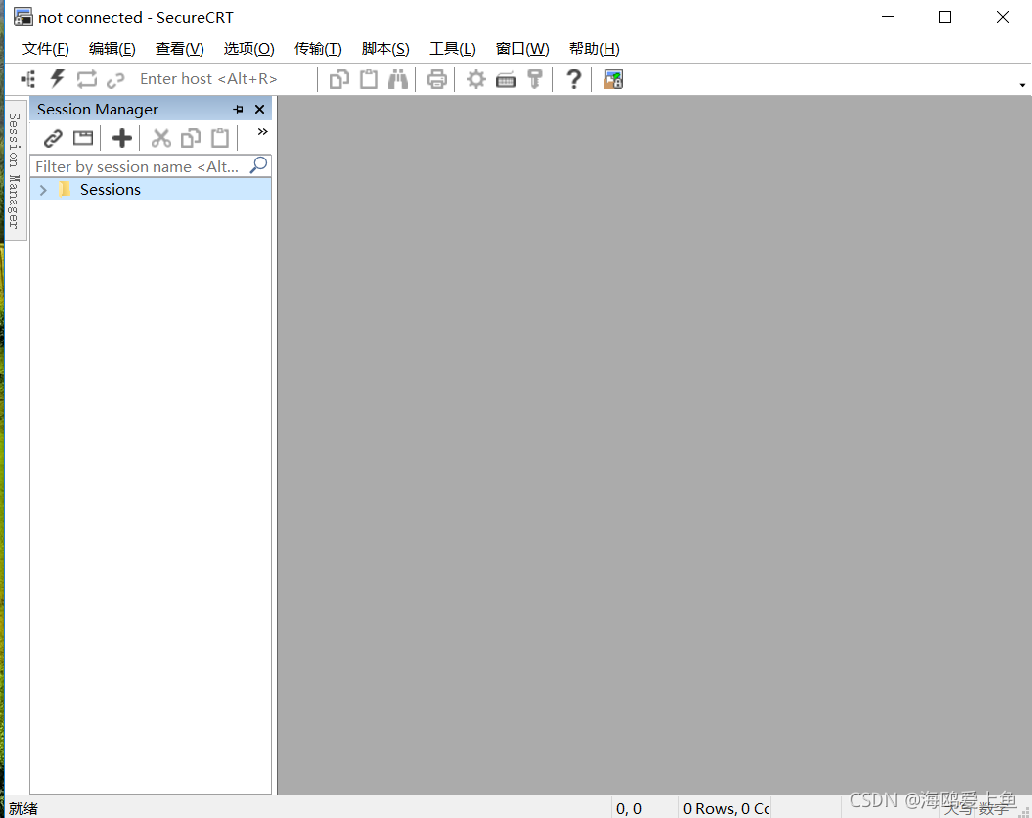1032x818 pixels.
Task: Click the Copy icon in Session Manager
Action: point(190,138)
